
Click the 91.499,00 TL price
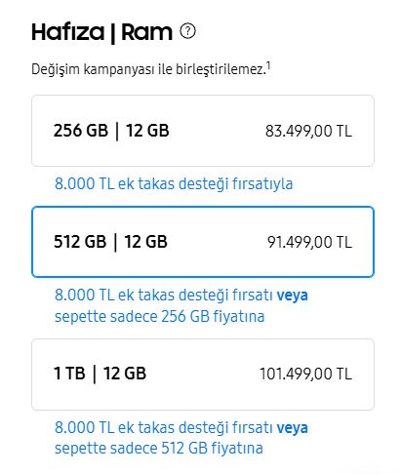(309, 243)
